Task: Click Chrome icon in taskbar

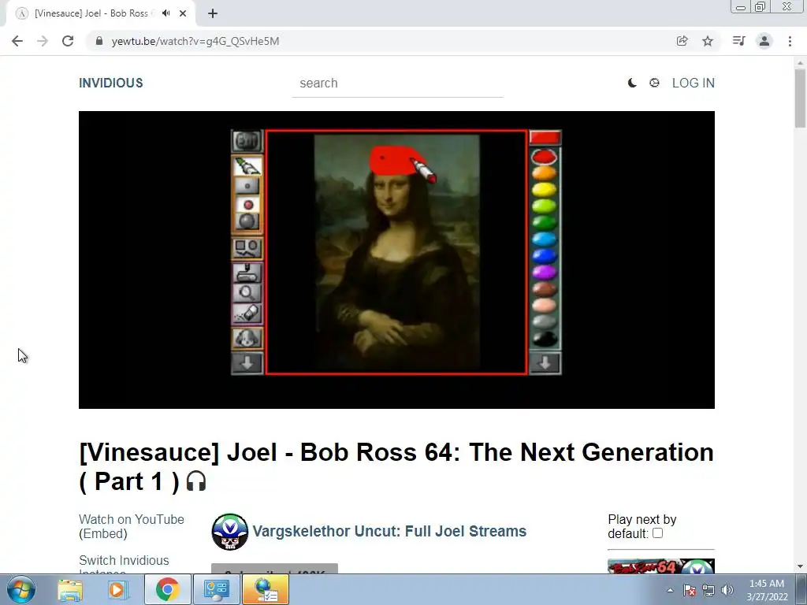Action: point(167,589)
